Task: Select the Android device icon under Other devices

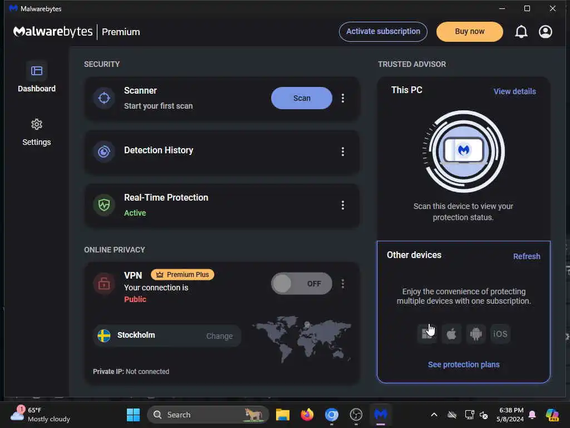Action: (475, 334)
